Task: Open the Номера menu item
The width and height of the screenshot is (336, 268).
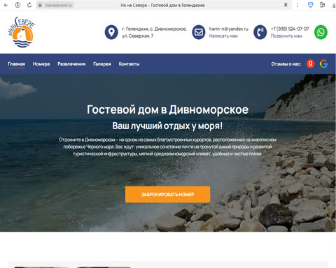Action: pos(41,64)
